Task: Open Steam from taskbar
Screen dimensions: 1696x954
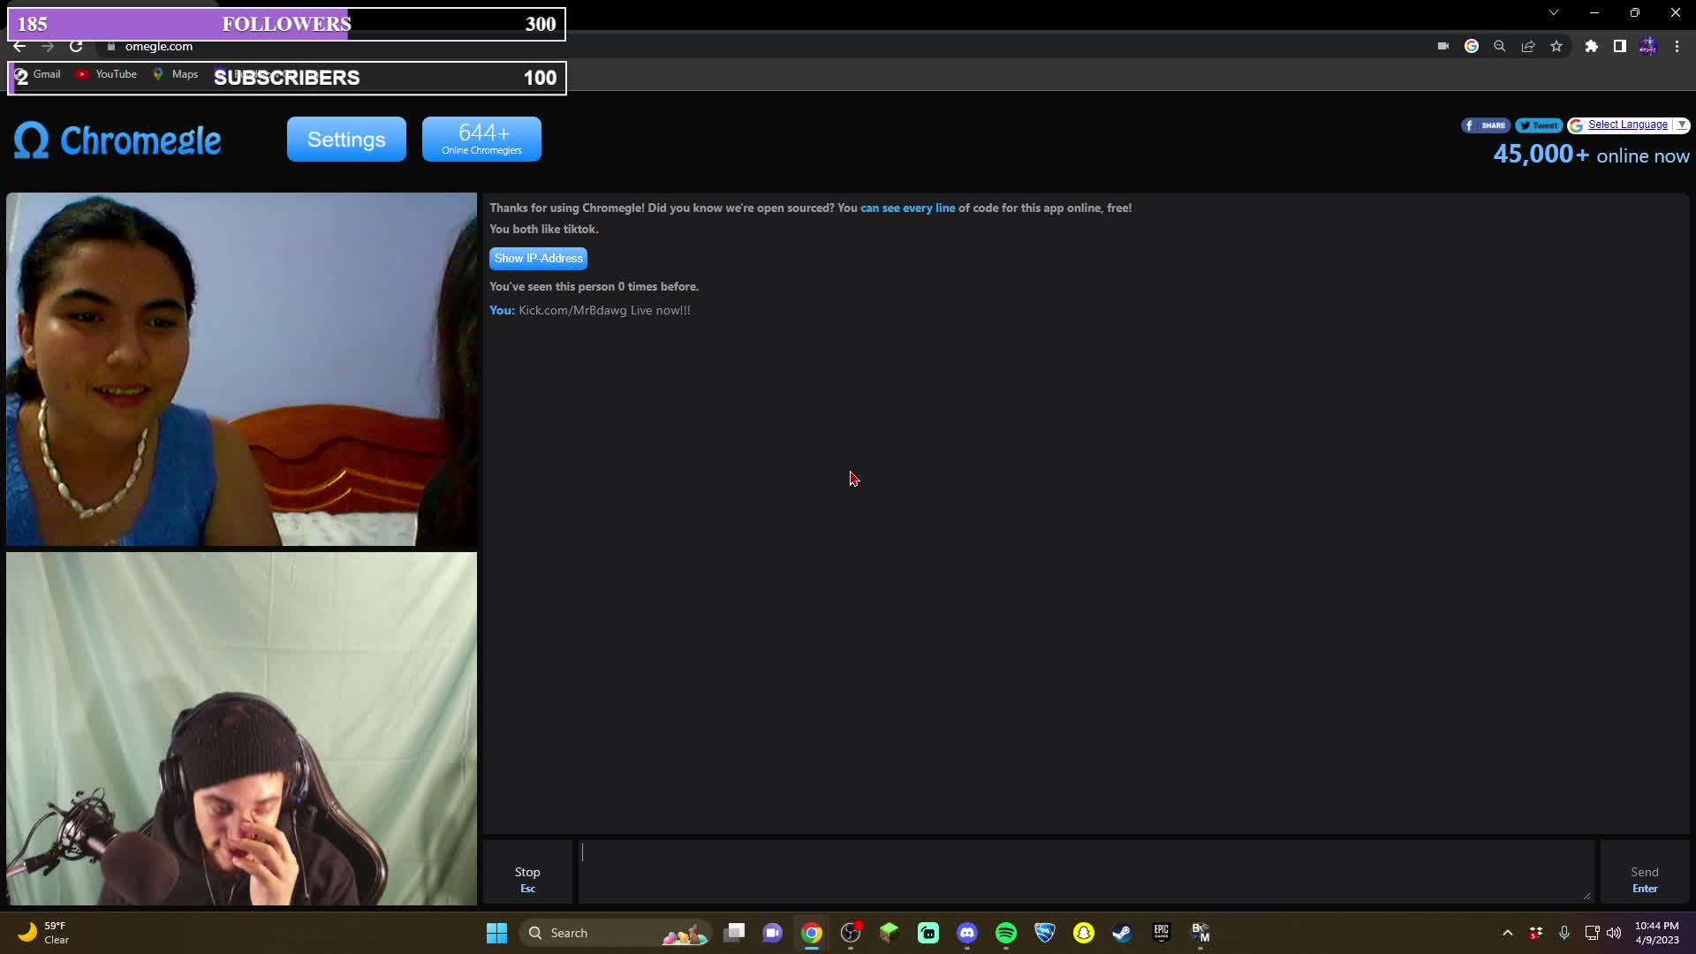Action: (x=1123, y=933)
